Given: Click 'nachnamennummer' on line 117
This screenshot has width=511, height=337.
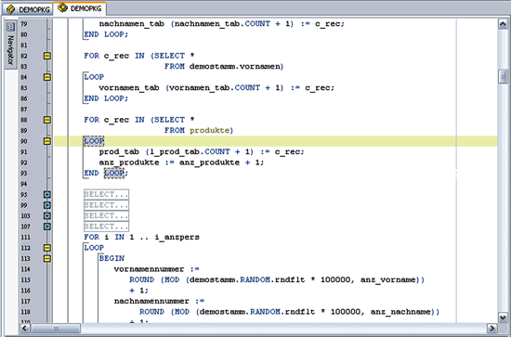Looking at the screenshot, I should (x=151, y=301).
